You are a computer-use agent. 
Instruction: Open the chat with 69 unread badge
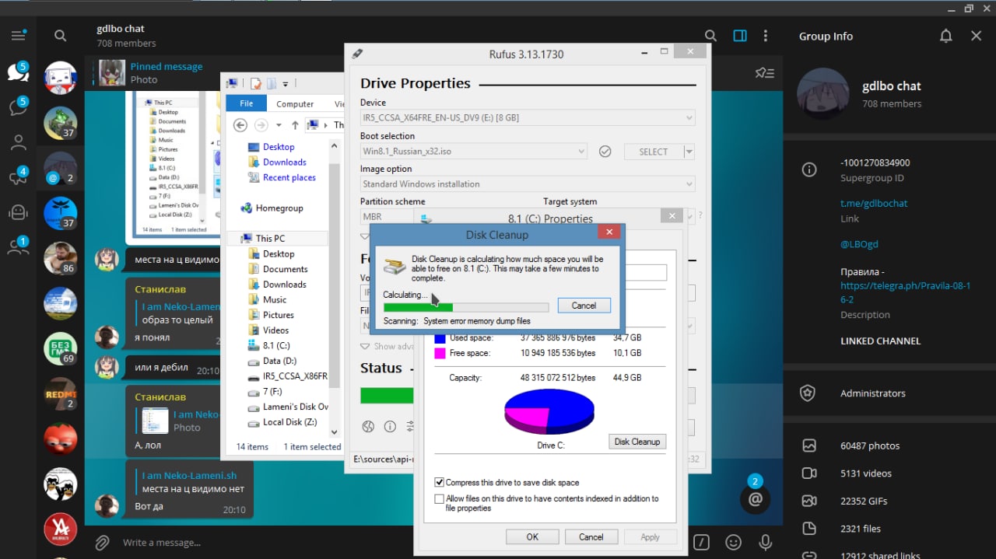pos(61,348)
